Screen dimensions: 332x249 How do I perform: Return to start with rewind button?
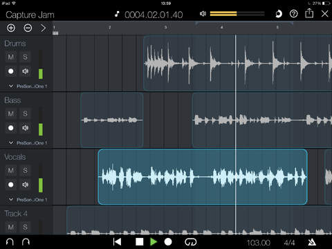118,242
